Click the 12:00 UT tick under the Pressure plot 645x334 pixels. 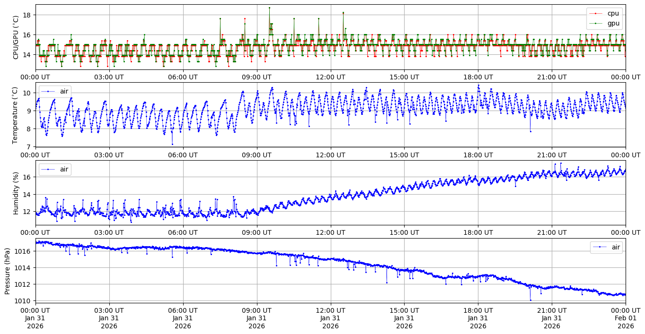coord(330,310)
